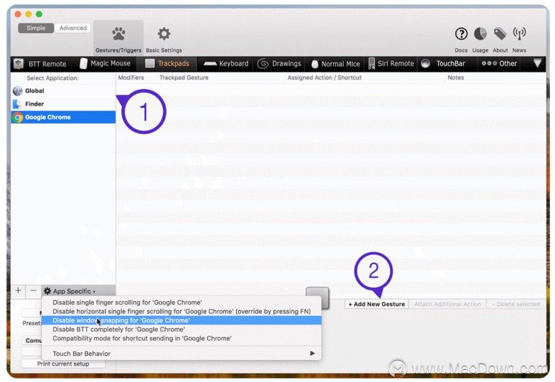555x382 pixels.
Task: Click the Magic Mouse device icon
Action: pyautogui.click(x=84, y=64)
